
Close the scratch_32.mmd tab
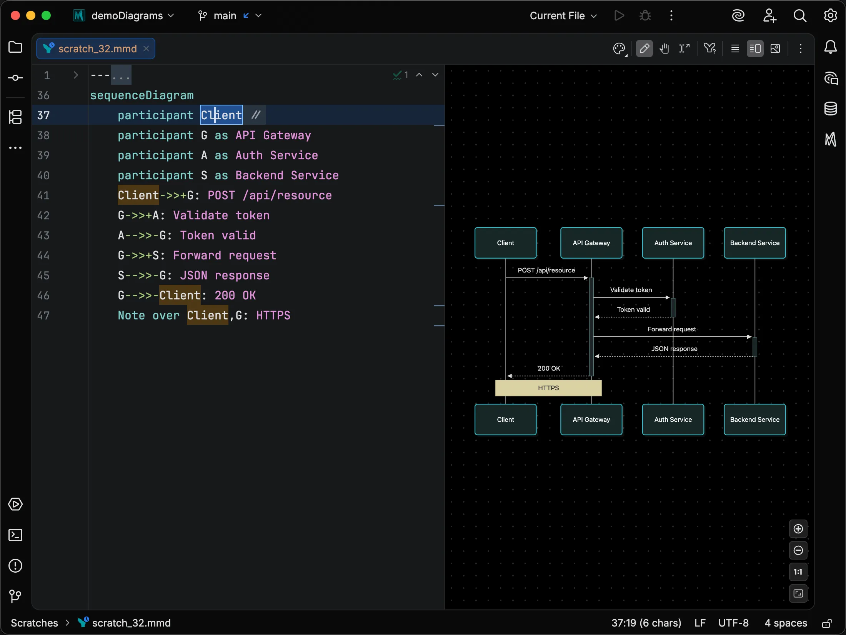[x=146, y=48]
